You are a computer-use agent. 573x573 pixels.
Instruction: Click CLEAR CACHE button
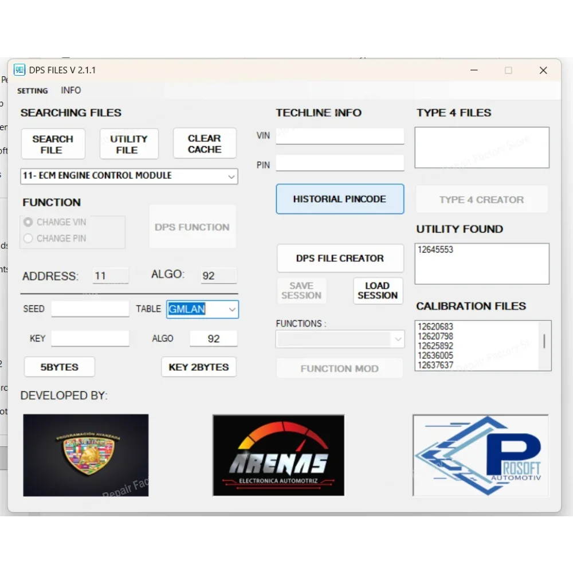205,143
